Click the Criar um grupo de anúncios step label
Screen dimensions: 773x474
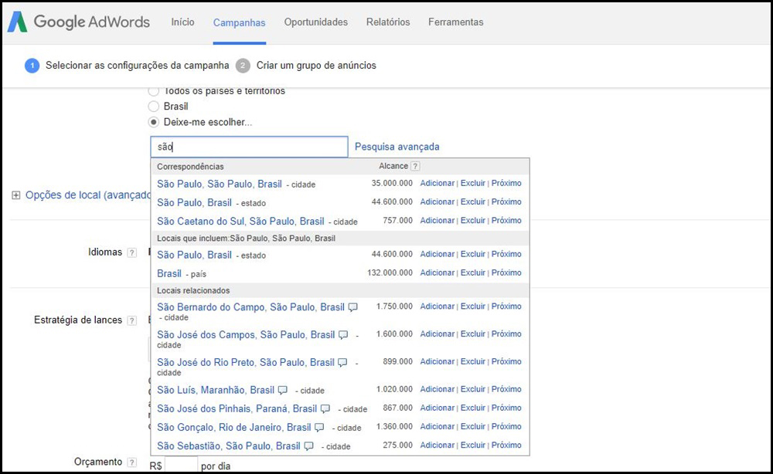pyautogui.click(x=316, y=66)
